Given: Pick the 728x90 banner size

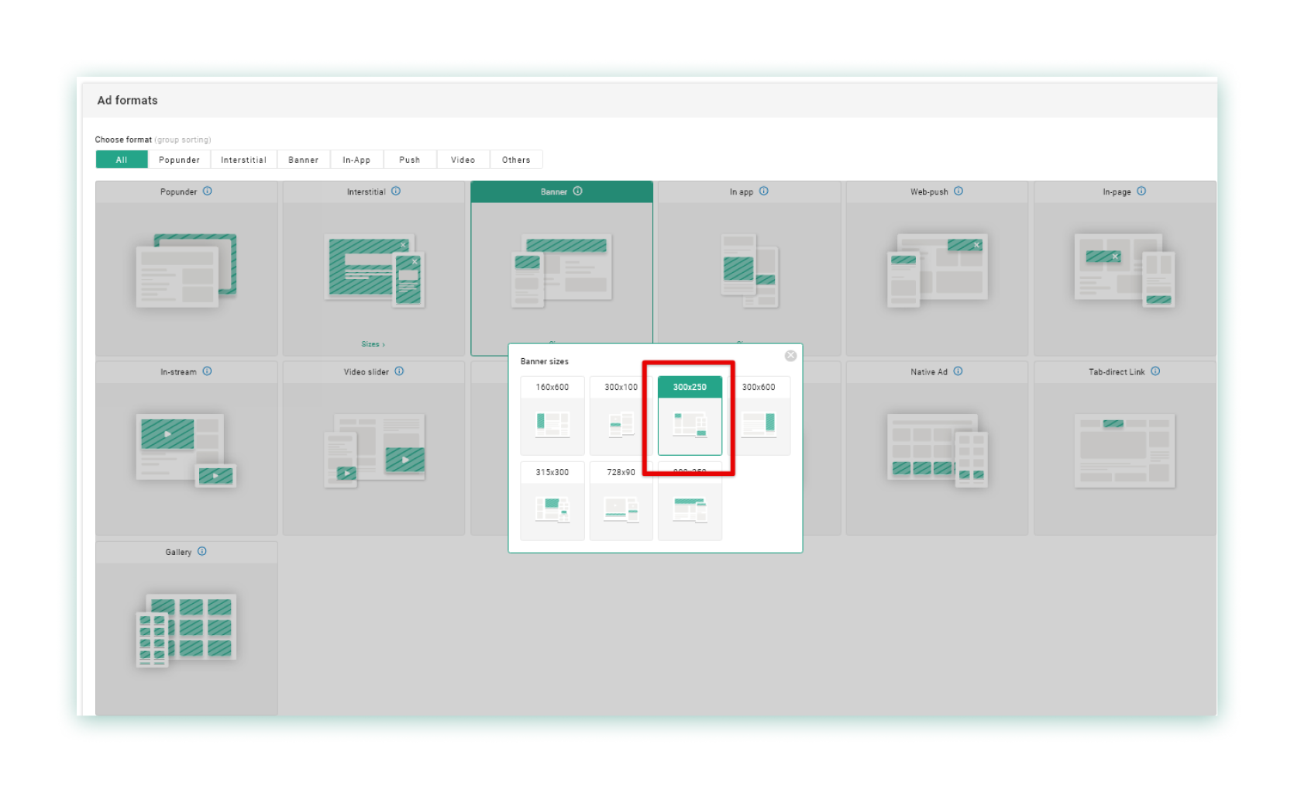Looking at the screenshot, I should (621, 501).
